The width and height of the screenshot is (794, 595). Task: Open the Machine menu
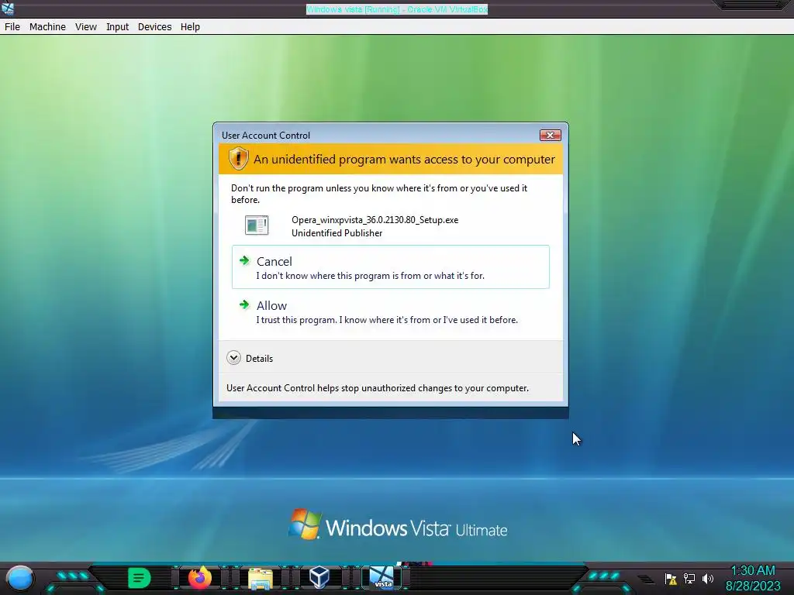pyautogui.click(x=47, y=27)
